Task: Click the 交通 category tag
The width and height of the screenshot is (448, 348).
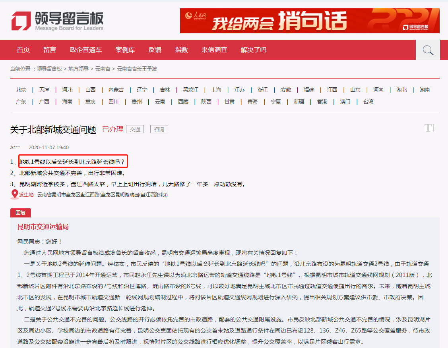Action: [x=135, y=129]
